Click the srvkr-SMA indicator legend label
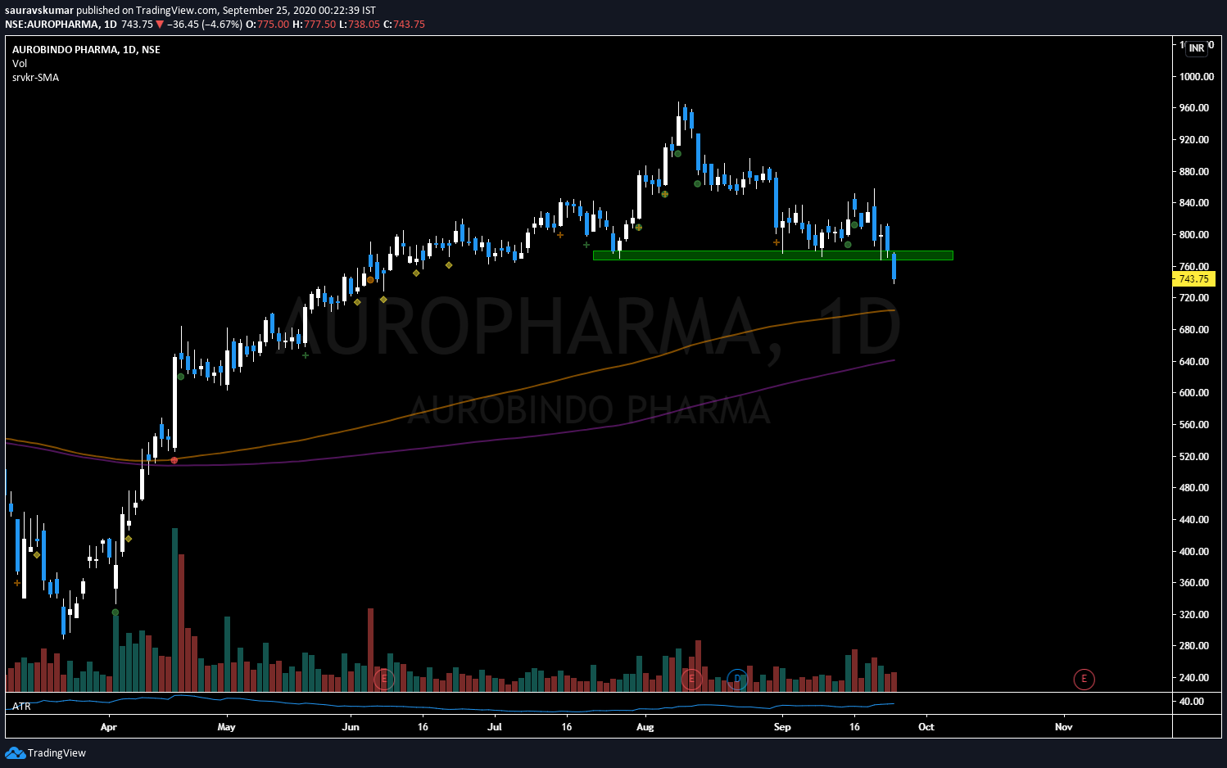 [x=35, y=78]
